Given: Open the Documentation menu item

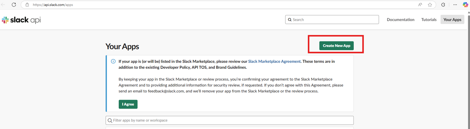Looking at the screenshot, I should (x=400, y=20).
